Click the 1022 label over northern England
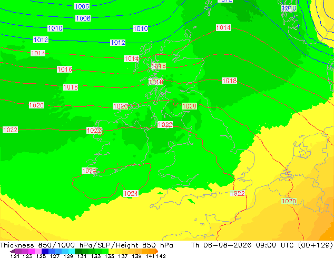334x258 pixels. coord(165,125)
